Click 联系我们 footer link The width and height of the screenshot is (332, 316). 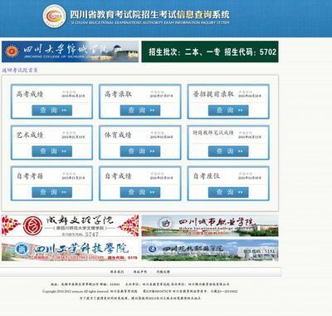[117, 272]
